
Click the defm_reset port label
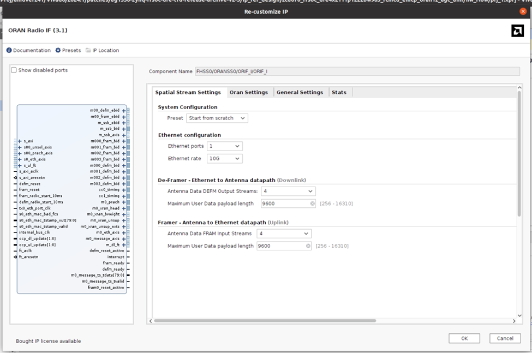click(29, 184)
